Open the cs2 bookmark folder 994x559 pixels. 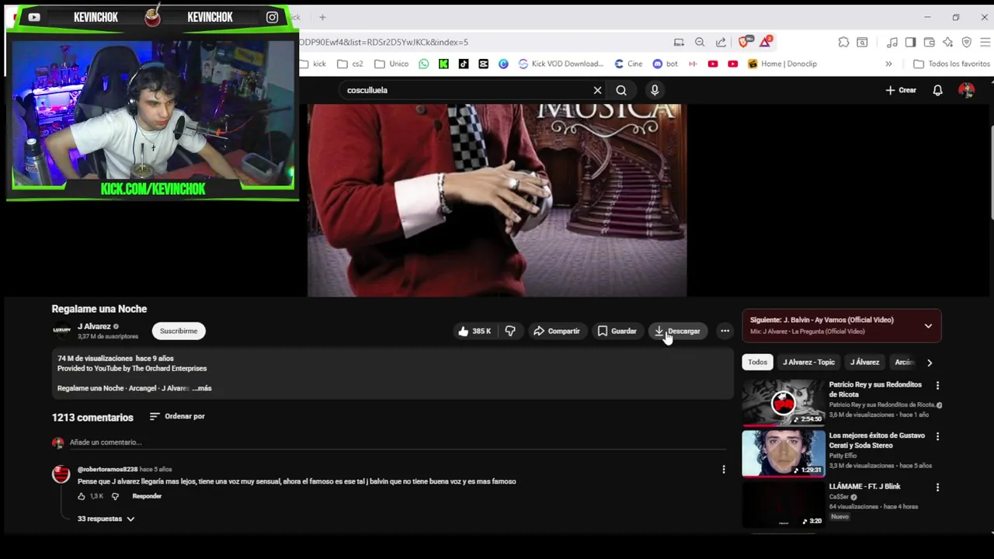(x=350, y=64)
